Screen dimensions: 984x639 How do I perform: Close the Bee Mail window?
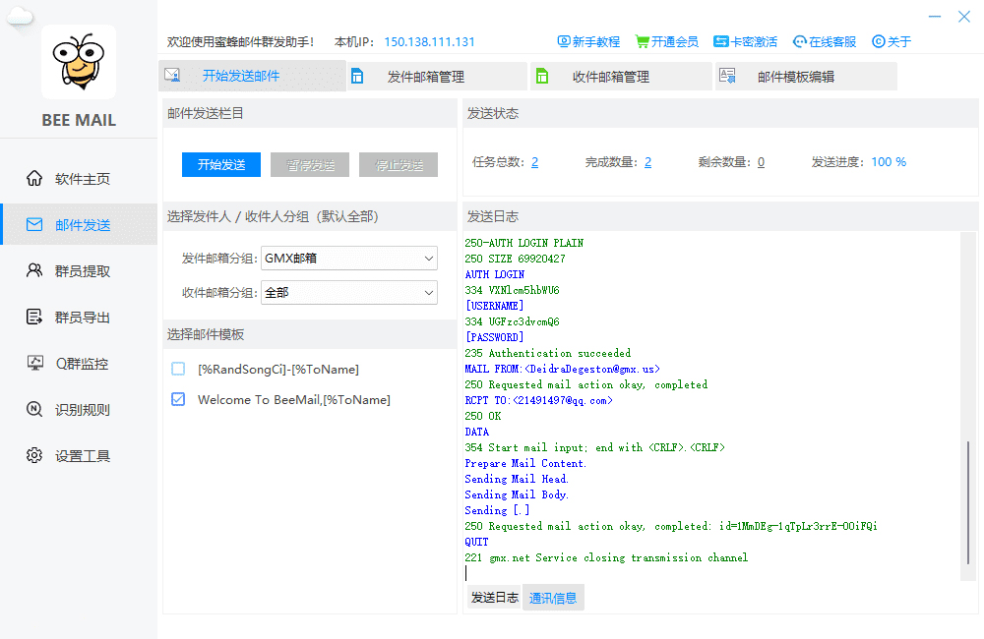point(964,17)
